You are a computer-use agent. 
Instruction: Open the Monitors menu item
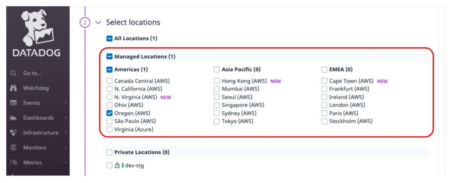pos(35,148)
